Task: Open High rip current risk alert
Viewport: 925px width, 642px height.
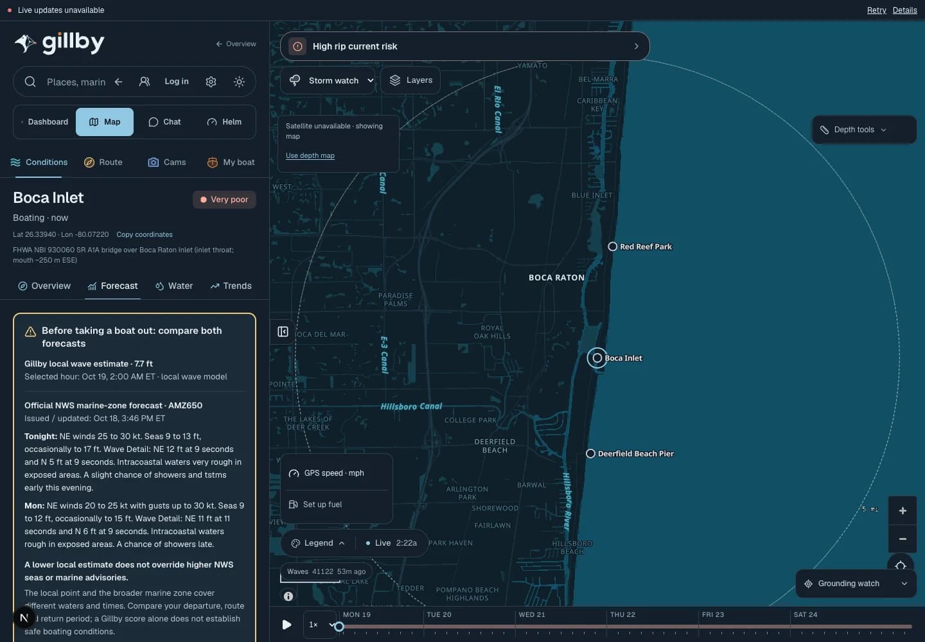Action: click(465, 46)
